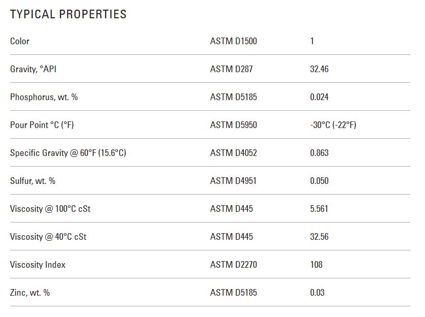Click the Gravity, °API label
Viewport: 425px width, 317px height.
pyautogui.click(x=33, y=69)
